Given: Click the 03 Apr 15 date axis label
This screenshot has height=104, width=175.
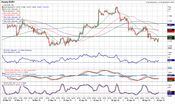Looking at the screenshot, I should [97, 100].
